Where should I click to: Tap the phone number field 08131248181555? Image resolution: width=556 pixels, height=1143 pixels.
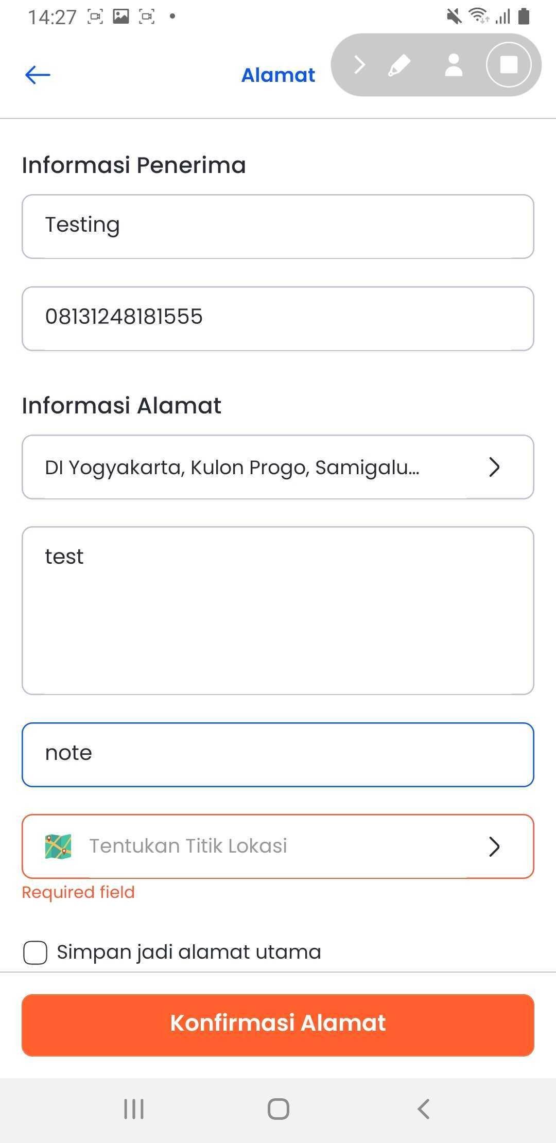point(278,319)
